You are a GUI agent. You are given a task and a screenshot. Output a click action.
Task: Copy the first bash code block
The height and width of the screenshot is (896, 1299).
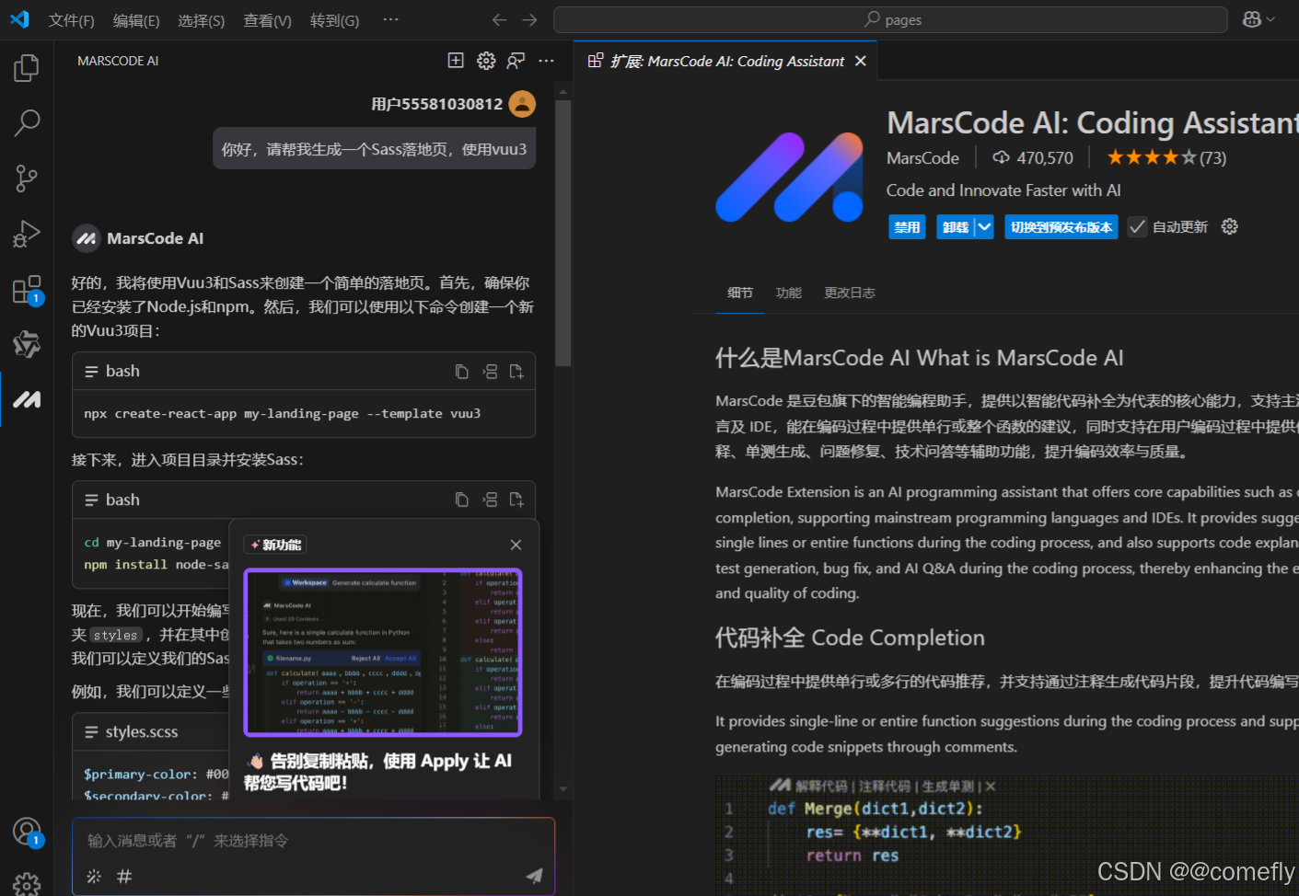[462, 372]
